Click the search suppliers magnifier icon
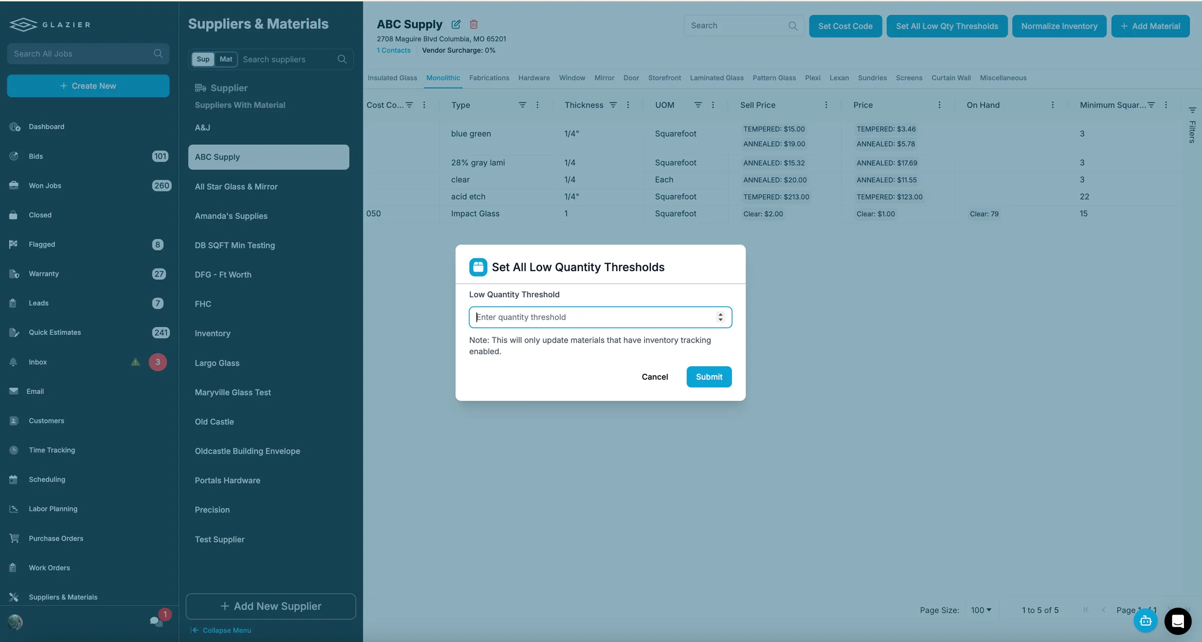Viewport: 1202px width, 642px height. [342, 59]
